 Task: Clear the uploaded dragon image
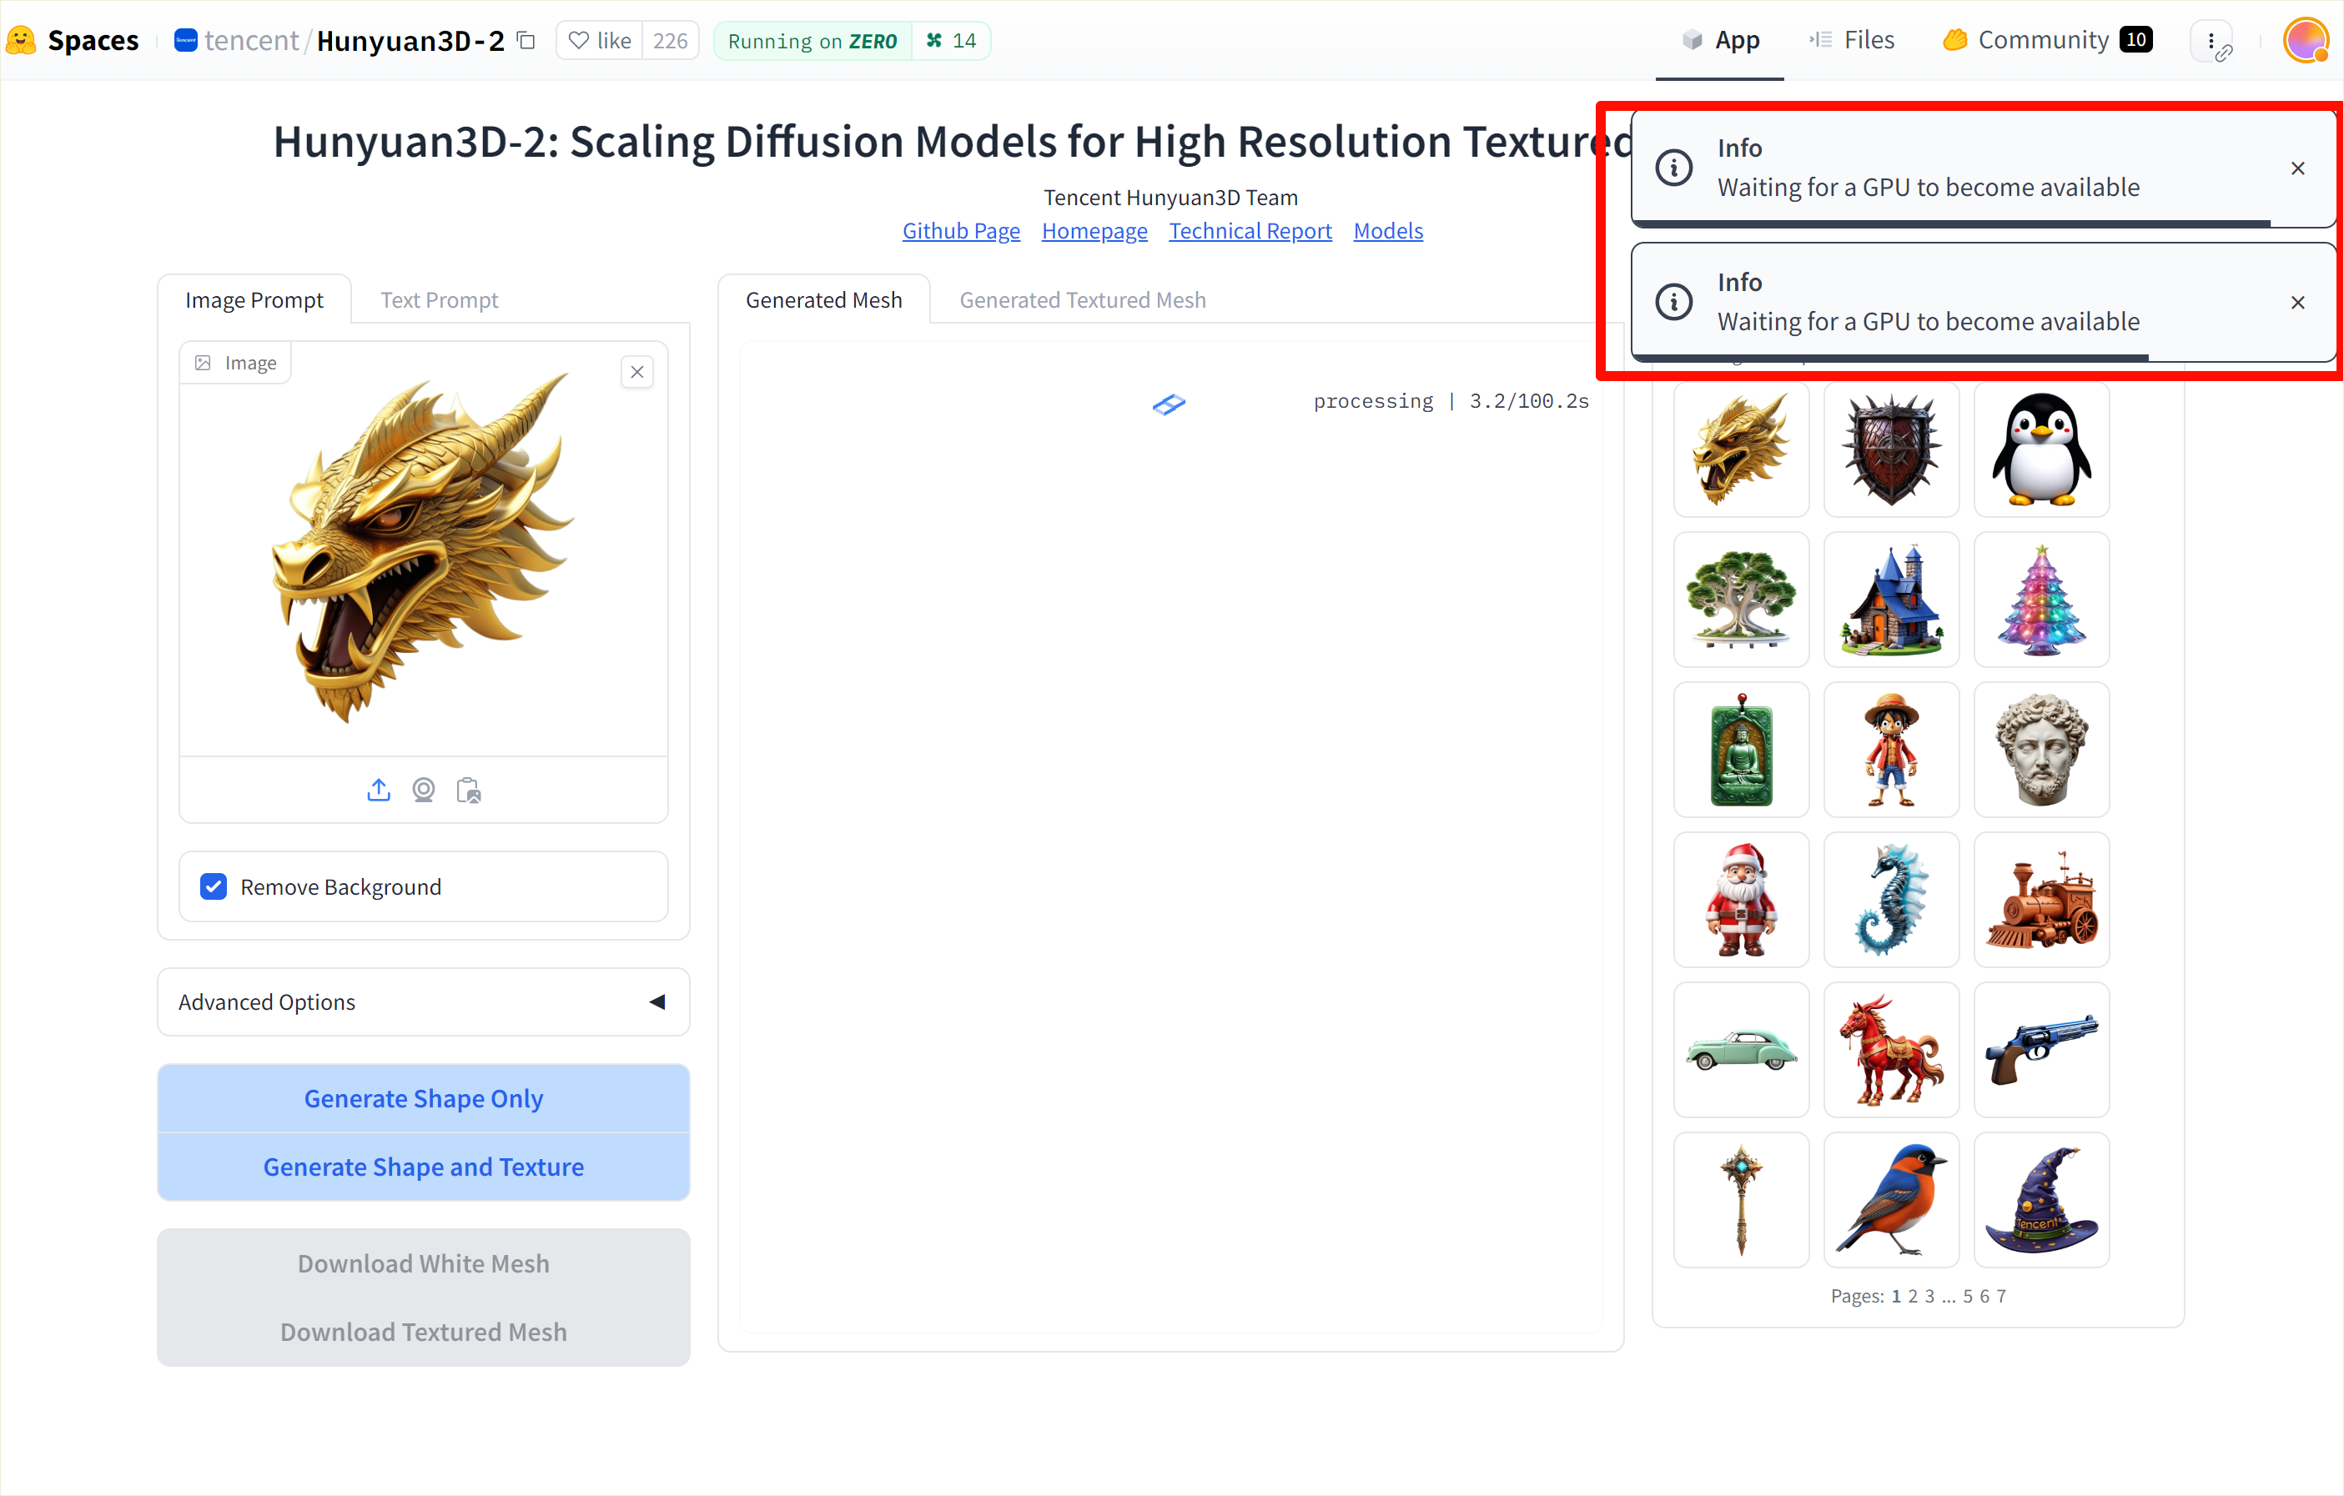636,372
